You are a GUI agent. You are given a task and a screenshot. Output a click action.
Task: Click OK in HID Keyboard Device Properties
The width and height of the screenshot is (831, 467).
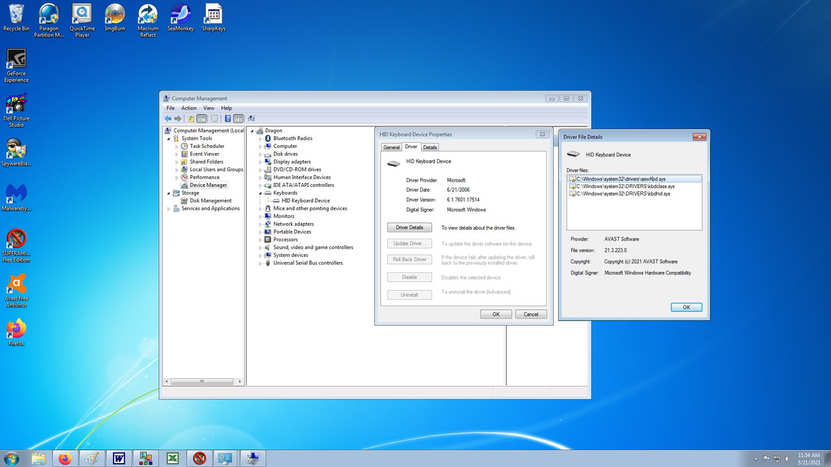tap(496, 314)
